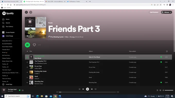
Task: Seek on the song progress bar
Action: coord(87,92)
